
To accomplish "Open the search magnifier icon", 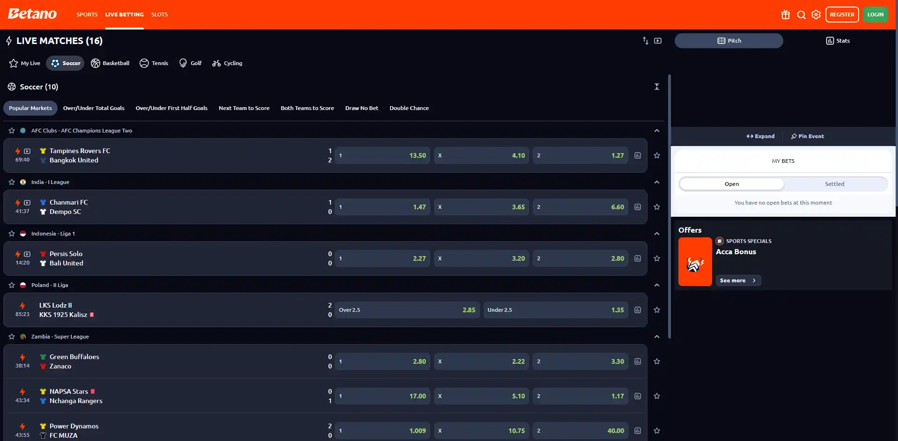I will 801,15.
